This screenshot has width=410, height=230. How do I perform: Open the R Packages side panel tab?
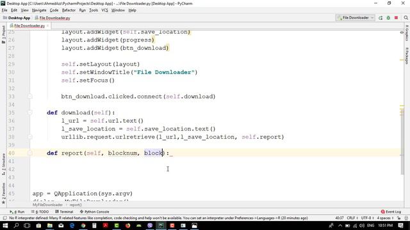pyautogui.click(x=407, y=56)
